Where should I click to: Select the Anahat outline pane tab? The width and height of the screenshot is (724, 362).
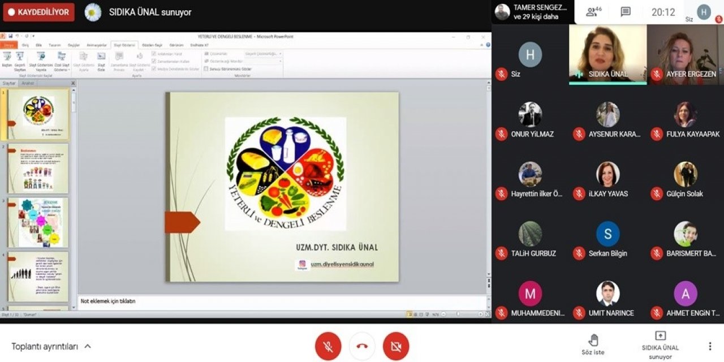[28, 83]
